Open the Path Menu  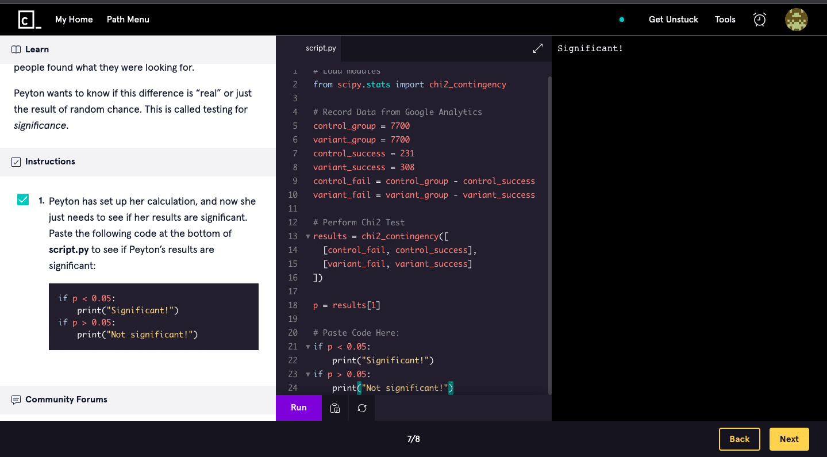pyautogui.click(x=128, y=20)
